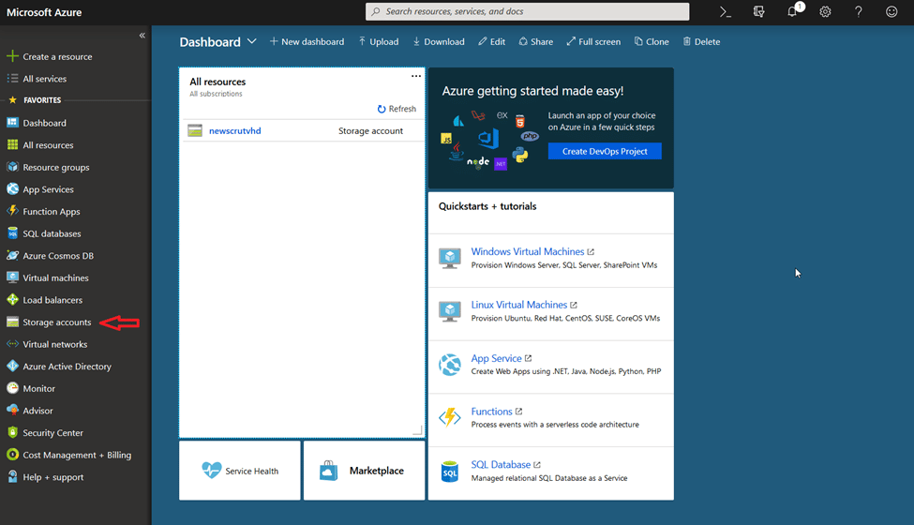
Task: Open newscrutvhd storage account
Action: pos(235,130)
